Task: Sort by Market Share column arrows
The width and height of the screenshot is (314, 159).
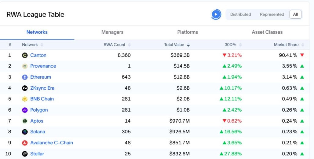Action: click(x=303, y=45)
